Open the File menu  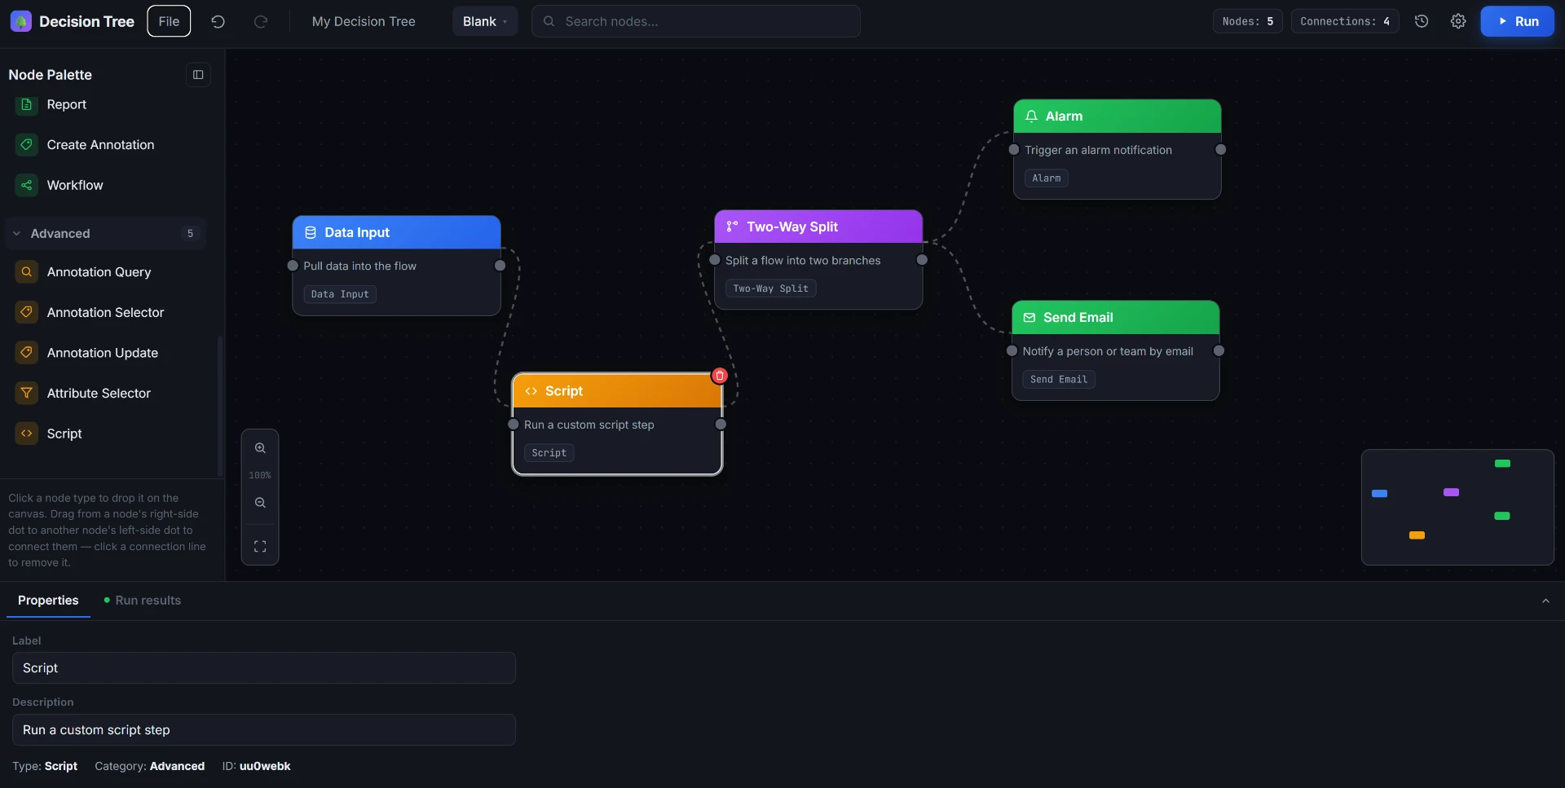pyautogui.click(x=169, y=21)
